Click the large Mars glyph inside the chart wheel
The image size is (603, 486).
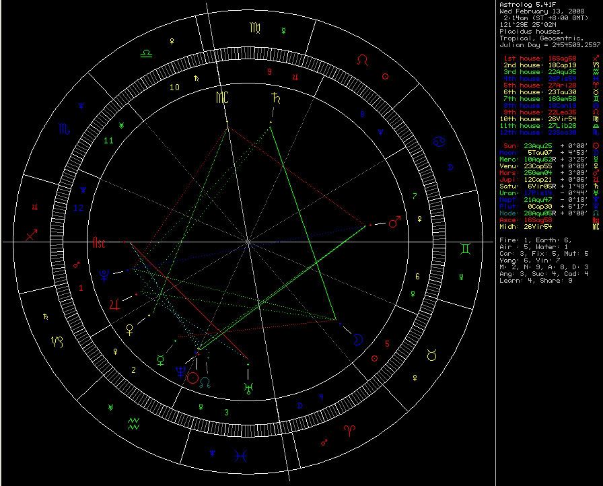point(397,220)
